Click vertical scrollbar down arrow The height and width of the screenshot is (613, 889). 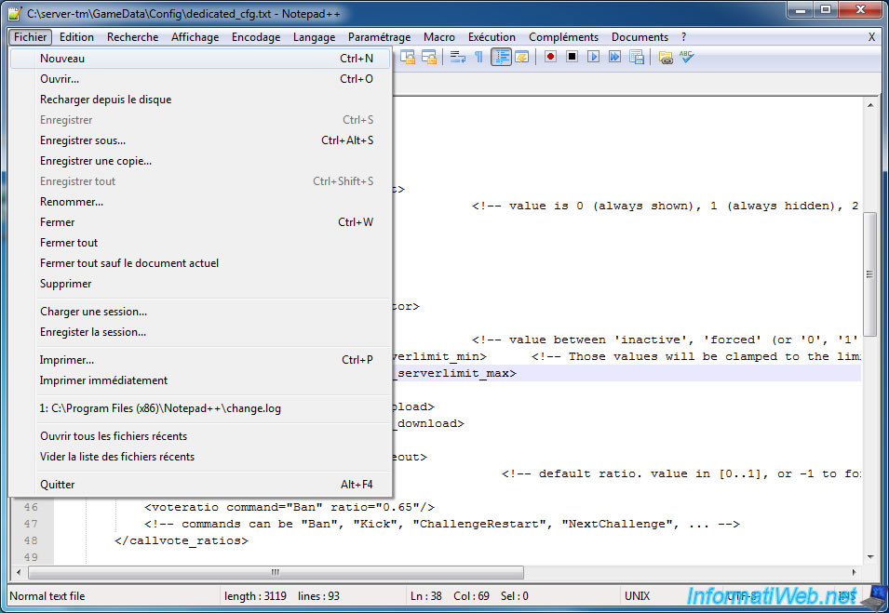(x=870, y=556)
